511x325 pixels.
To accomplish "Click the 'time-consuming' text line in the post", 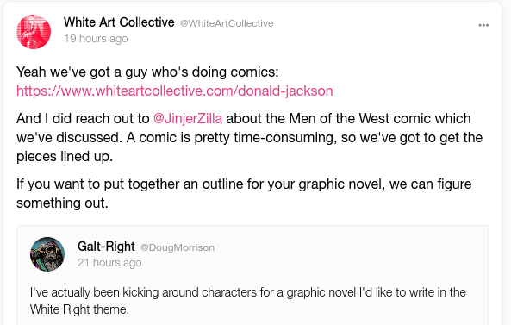I will (249, 138).
